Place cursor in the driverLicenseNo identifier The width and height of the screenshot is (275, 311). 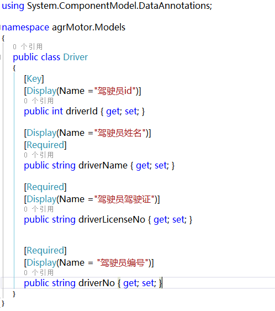(x=112, y=219)
